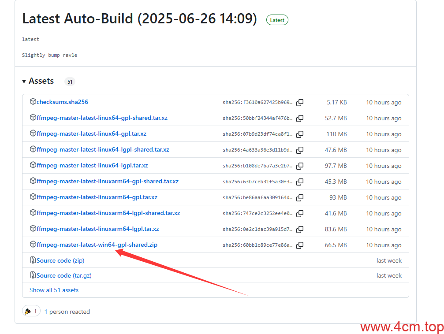444x334 pixels.
Task: Download ffmpeg-master-latest-linuxarm64-gpl-shared.tar.xz
Action: (x=108, y=181)
